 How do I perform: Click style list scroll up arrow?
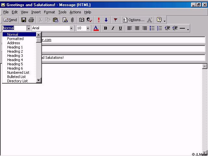(39, 35)
